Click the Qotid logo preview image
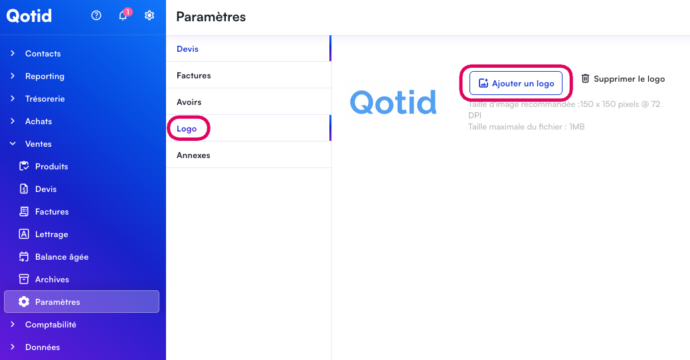Viewport: 690px width, 360px height. pyautogui.click(x=393, y=102)
